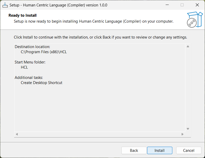Click the disabled maximize window button
Screen dimensions: 205x158
coord(182,5)
